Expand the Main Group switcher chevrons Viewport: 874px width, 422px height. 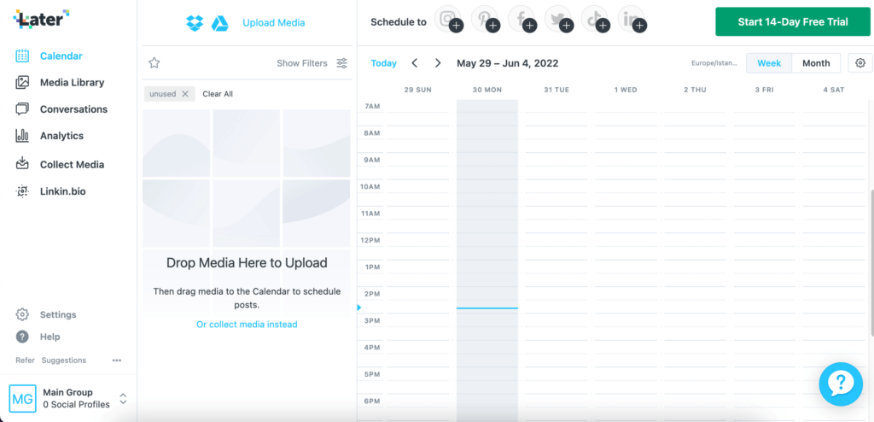point(123,399)
